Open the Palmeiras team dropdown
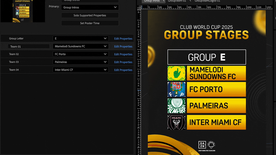Screen dimensions: 276x155 point(80,62)
